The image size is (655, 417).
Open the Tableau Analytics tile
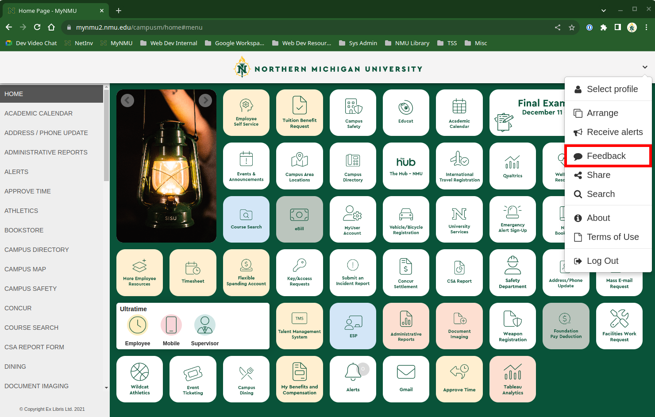pos(512,379)
